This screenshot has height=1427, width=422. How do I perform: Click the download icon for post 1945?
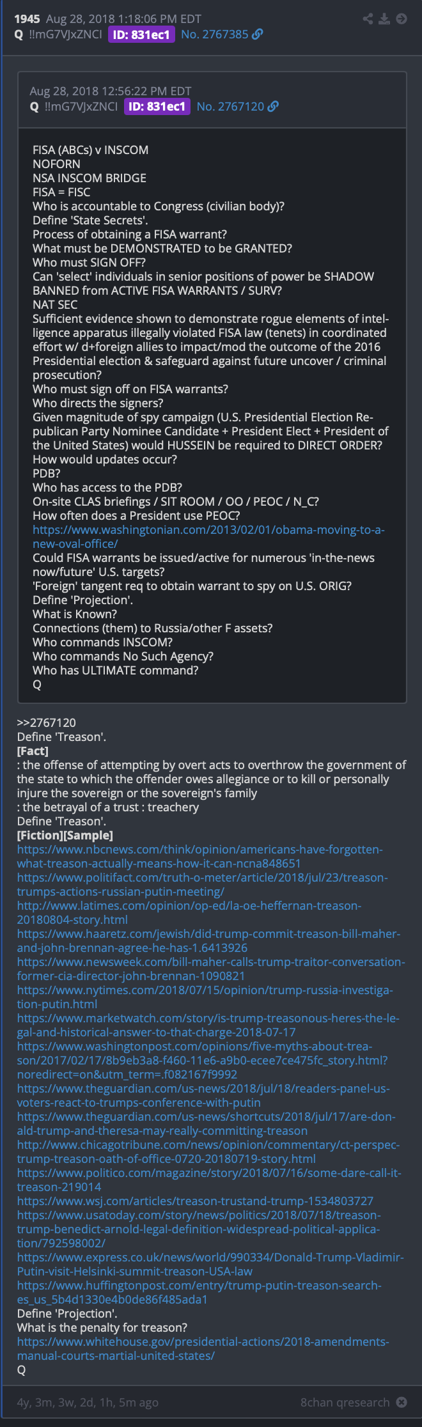click(384, 19)
